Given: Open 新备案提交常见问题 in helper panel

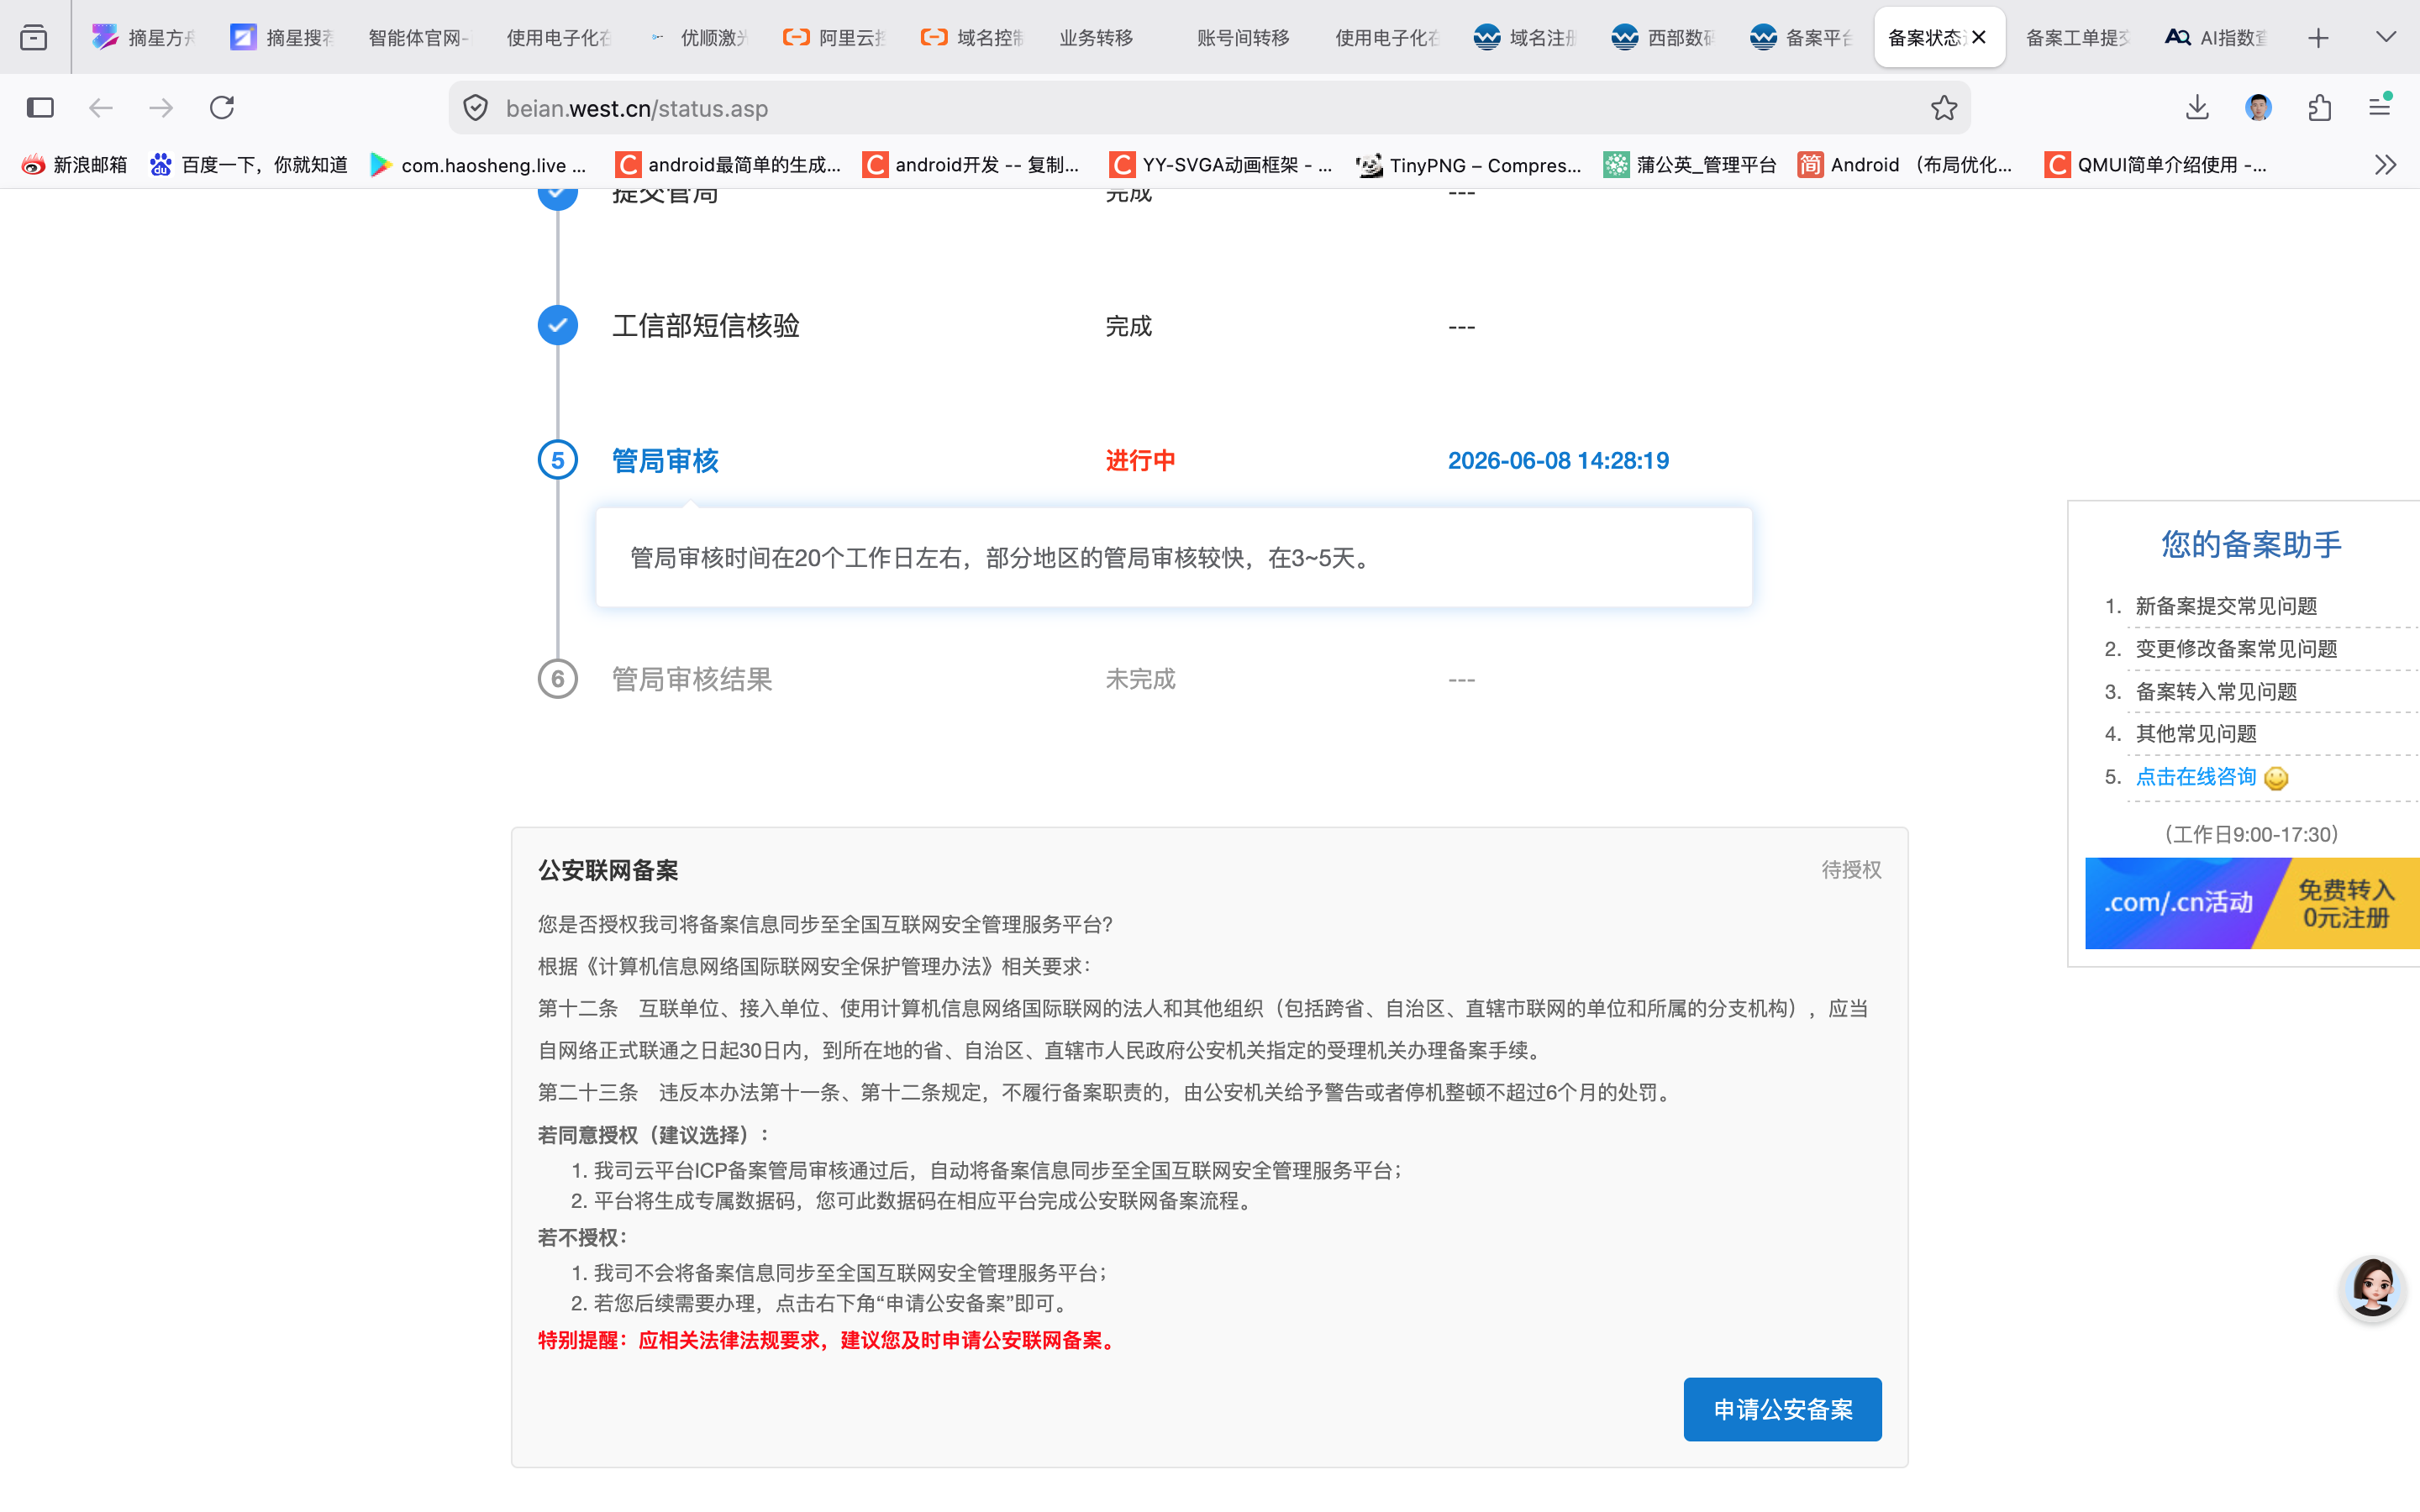Looking at the screenshot, I should pyautogui.click(x=2226, y=606).
